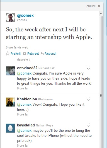Open Khakionion's avatar picture
Screen dimensions: 107x148
pyautogui.click(x=10, y=102)
